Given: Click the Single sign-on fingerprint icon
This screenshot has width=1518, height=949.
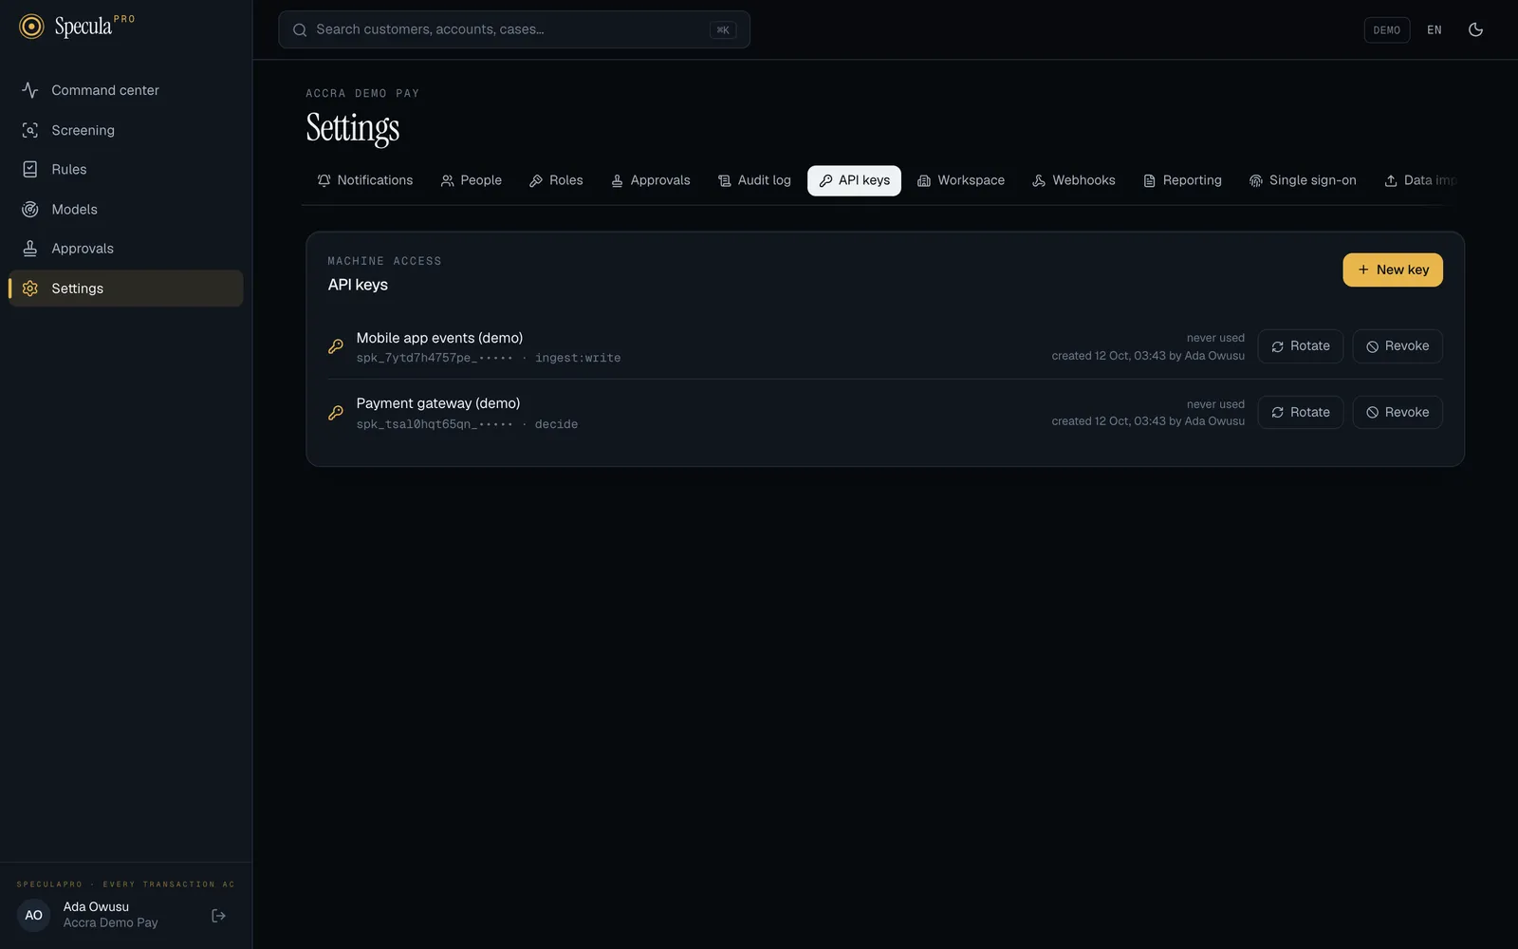Looking at the screenshot, I should click(x=1256, y=180).
